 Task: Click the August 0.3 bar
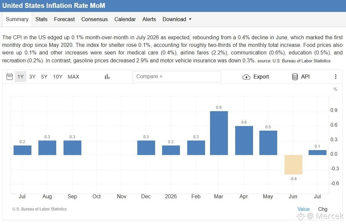click(x=47, y=148)
